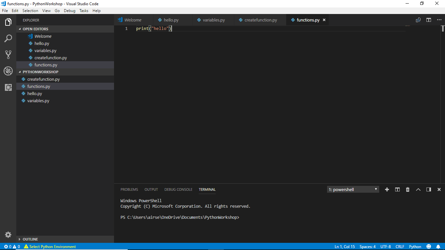Switch to the variables.py editor tab
Viewport: 445px width, 250px height.
(213, 20)
